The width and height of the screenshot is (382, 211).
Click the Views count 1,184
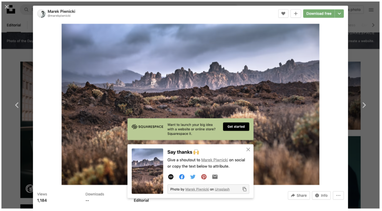[x=42, y=200]
